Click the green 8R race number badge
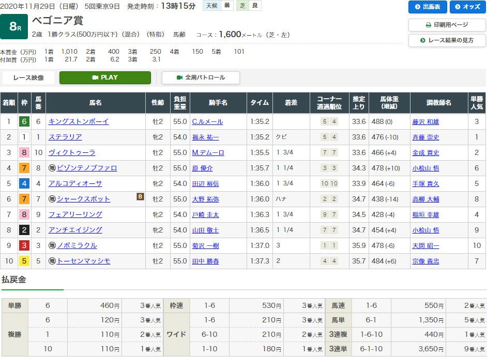 coord(13,27)
